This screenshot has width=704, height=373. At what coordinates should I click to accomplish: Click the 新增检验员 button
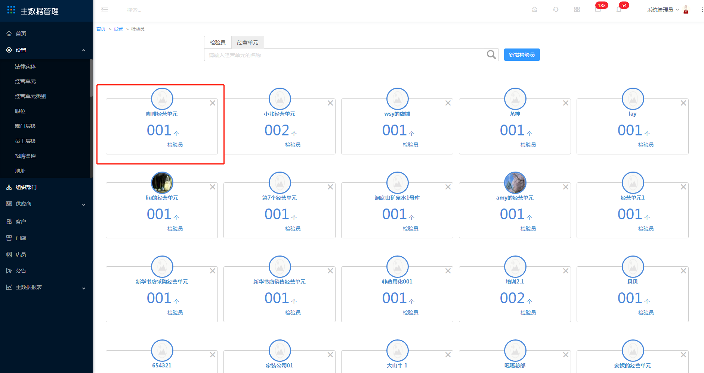click(522, 55)
